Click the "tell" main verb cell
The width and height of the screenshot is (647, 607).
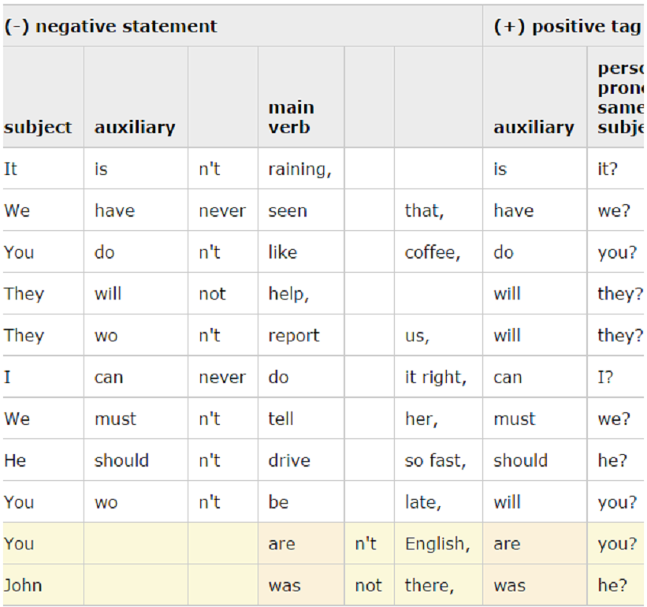pos(281,419)
